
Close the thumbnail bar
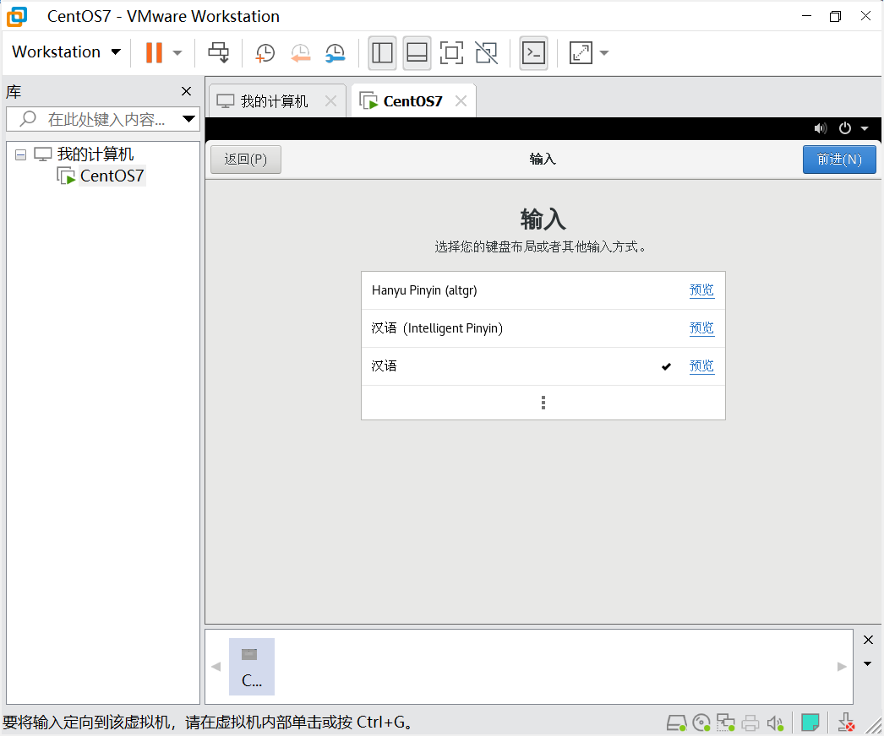point(868,640)
